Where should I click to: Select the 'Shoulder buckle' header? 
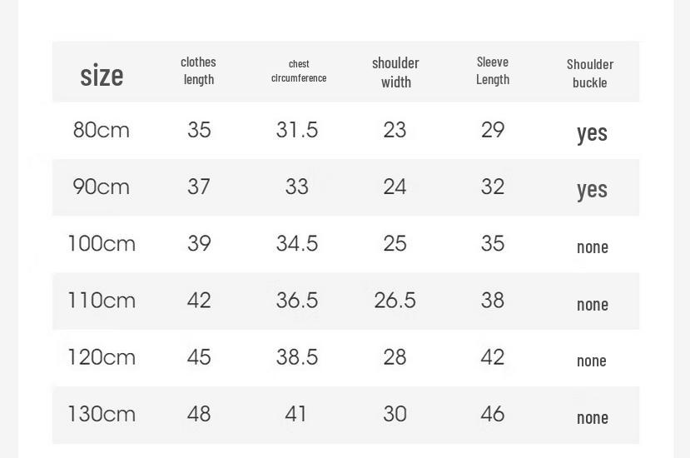click(590, 73)
